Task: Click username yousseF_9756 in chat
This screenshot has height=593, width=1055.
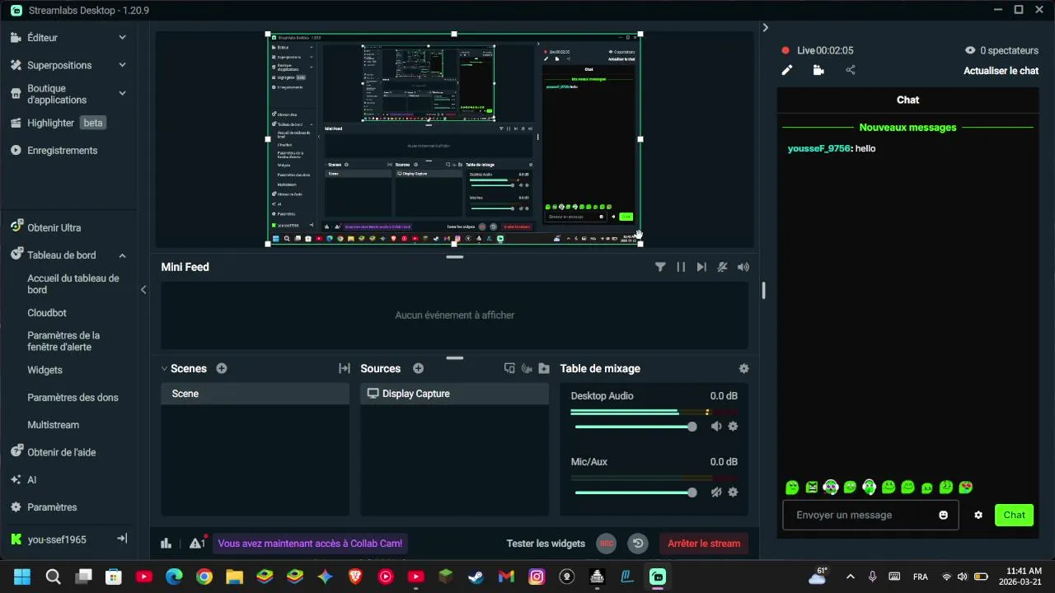Action: click(818, 149)
